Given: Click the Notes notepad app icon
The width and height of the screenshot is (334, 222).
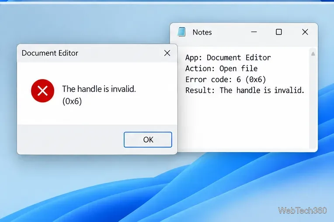Looking at the screenshot, I should (x=182, y=32).
